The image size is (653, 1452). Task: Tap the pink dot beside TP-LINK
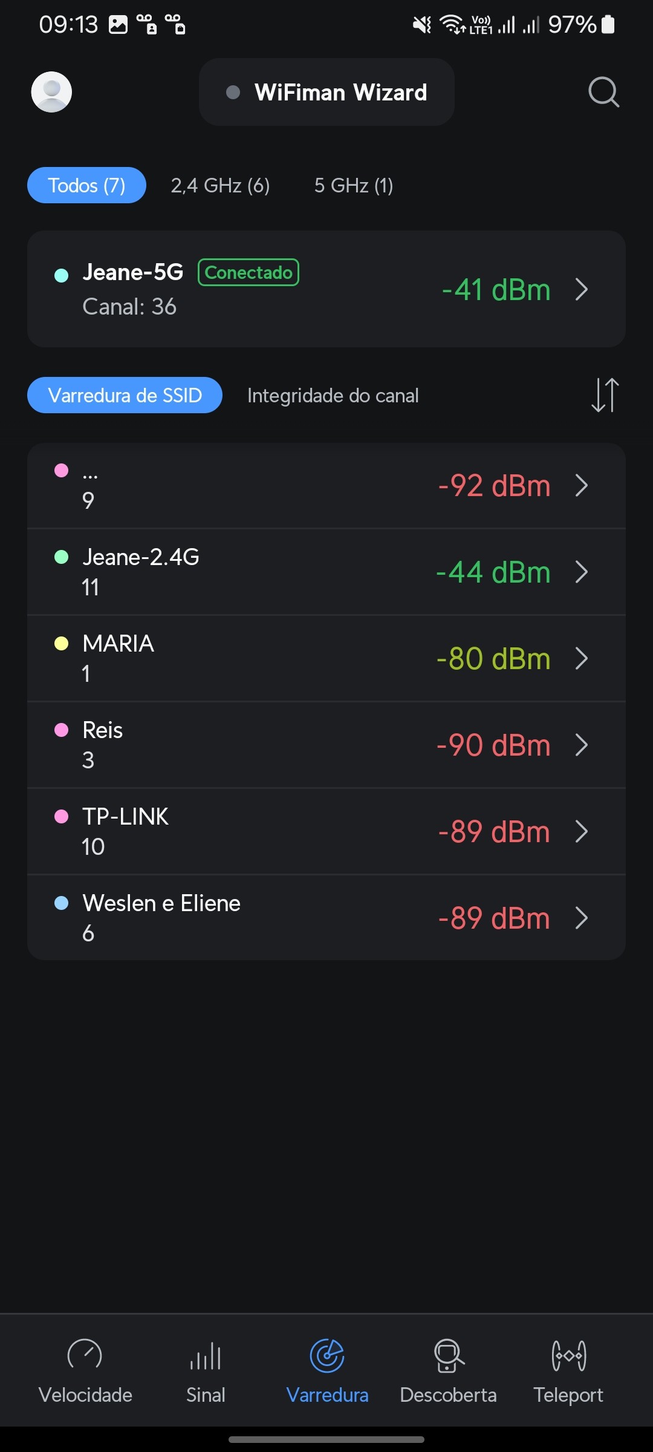click(x=61, y=817)
